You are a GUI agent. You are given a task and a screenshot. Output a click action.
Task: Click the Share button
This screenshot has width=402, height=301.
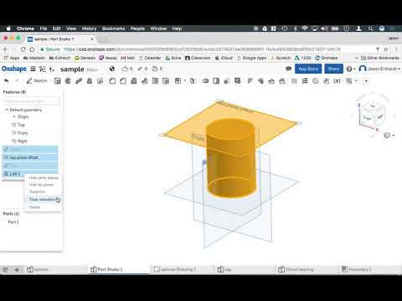(333, 69)
